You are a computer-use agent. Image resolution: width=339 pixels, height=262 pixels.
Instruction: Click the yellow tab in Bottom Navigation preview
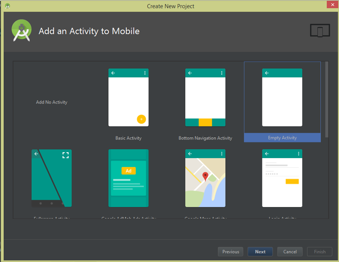click(205, 122)
